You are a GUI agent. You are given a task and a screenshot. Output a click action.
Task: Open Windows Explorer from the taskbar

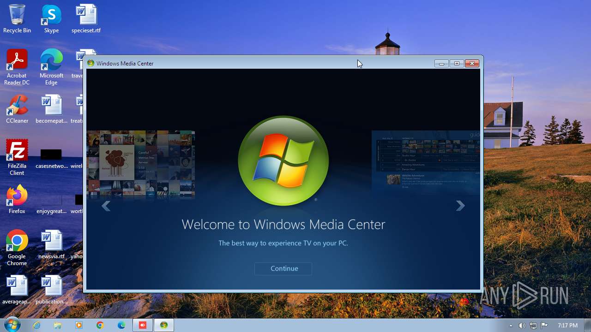(58, 325)
